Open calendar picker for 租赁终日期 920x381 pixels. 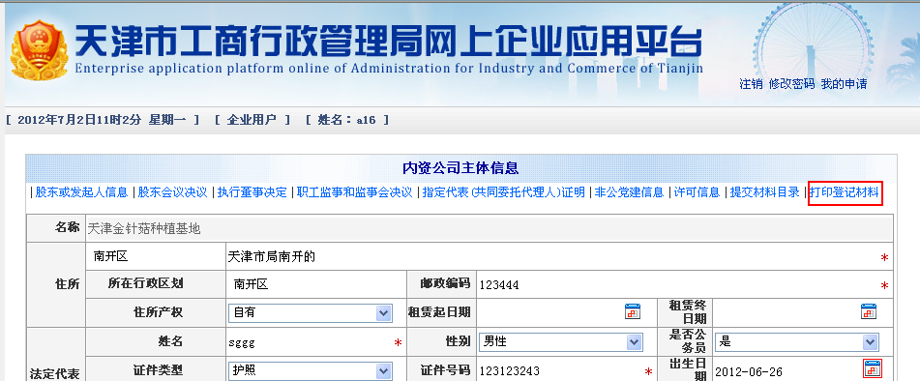point(869,311)
